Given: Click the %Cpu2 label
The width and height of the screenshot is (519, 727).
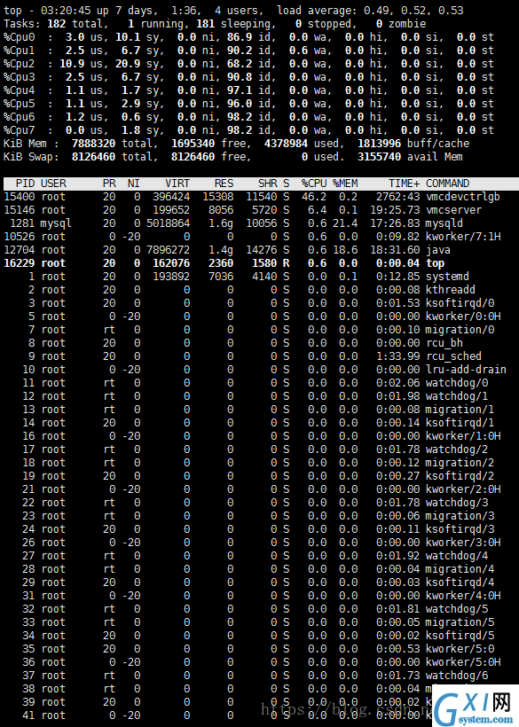Looking at the screenshot, I should coord(19,64).
